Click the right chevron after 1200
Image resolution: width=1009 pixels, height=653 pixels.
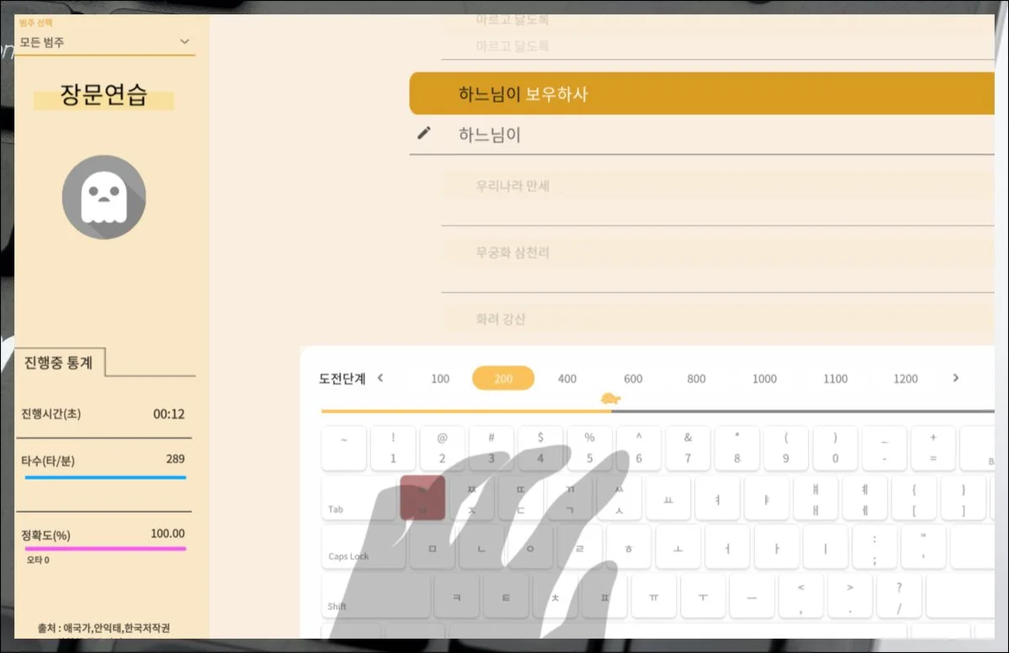click(956, 378)
